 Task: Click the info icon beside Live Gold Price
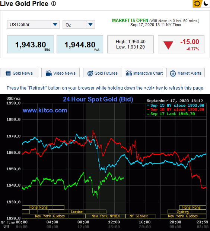54,3
